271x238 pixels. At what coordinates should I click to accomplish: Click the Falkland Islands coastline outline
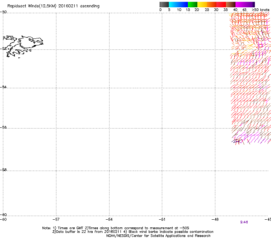tap(23, 47)
